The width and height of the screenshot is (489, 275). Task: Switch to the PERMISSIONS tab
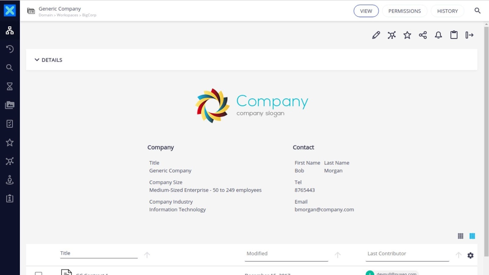(x=405, y=11)
